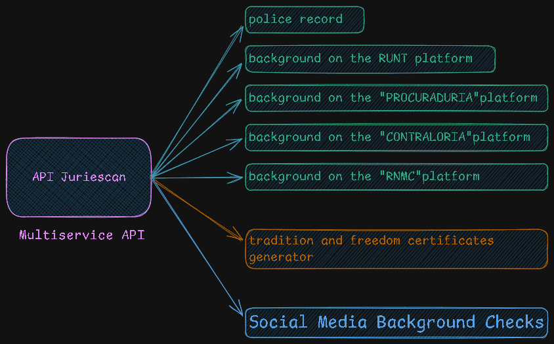Select the police record box
This screenshot has height=344, width=554.
[x=305, y=20]
